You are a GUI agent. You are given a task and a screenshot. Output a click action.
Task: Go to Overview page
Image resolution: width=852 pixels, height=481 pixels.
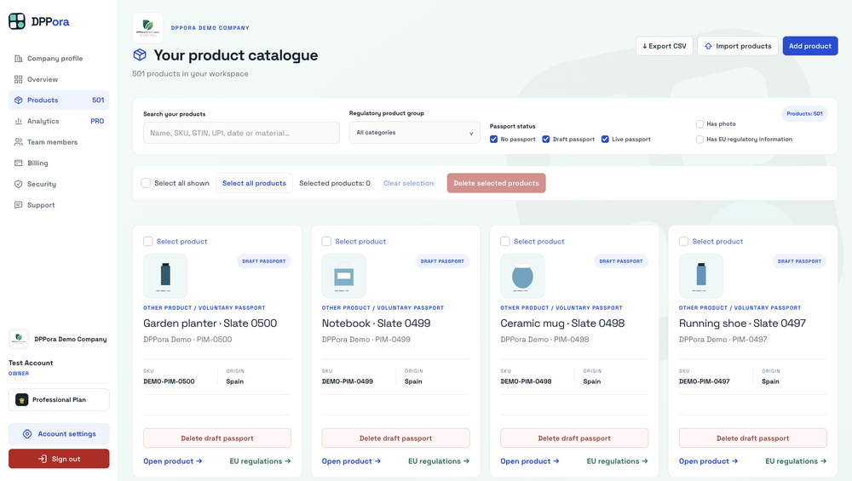pos(59,79)
